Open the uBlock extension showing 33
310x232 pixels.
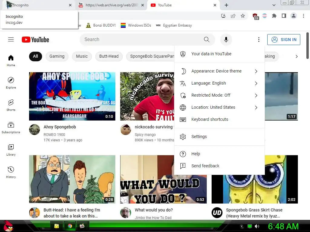point(255,16)
